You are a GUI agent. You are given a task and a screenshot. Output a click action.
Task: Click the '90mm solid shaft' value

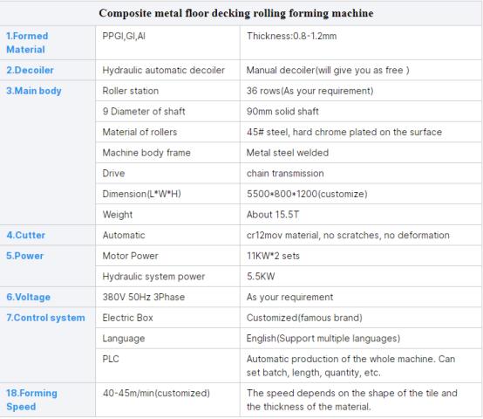282,112
